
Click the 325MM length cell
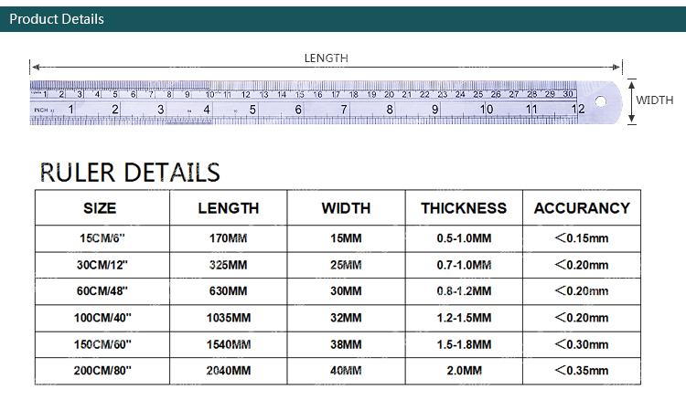(x=229, y=265)
